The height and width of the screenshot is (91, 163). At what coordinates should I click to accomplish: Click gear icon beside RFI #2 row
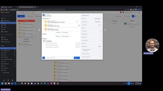[x=79, y=26]
